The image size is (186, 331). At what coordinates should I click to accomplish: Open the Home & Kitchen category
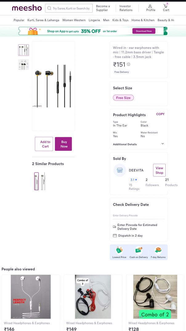click(x=143, y=20)
